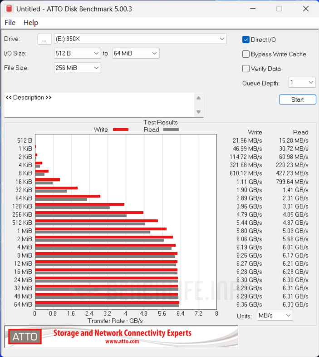The width and height of the screenshot is (319, 357).
Task: Open the www.atto.com link
Action: 122,342
